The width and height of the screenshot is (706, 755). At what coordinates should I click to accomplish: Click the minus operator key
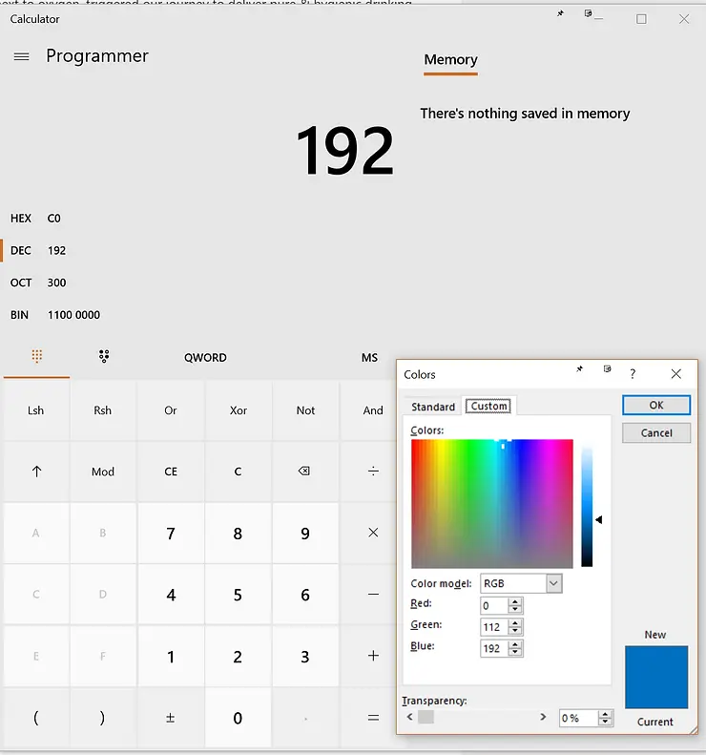coord(373,595)
